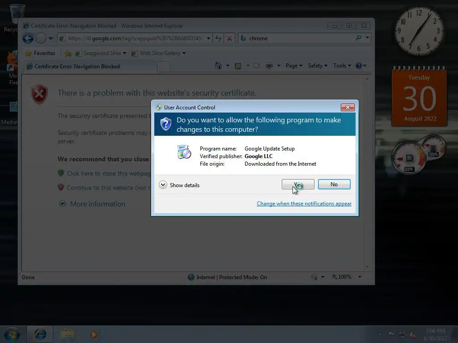Select the Certificate Error: Navigation Blocked tab
Image resolution: width=458 pixels, height=343 pixels.
(90, 67)
